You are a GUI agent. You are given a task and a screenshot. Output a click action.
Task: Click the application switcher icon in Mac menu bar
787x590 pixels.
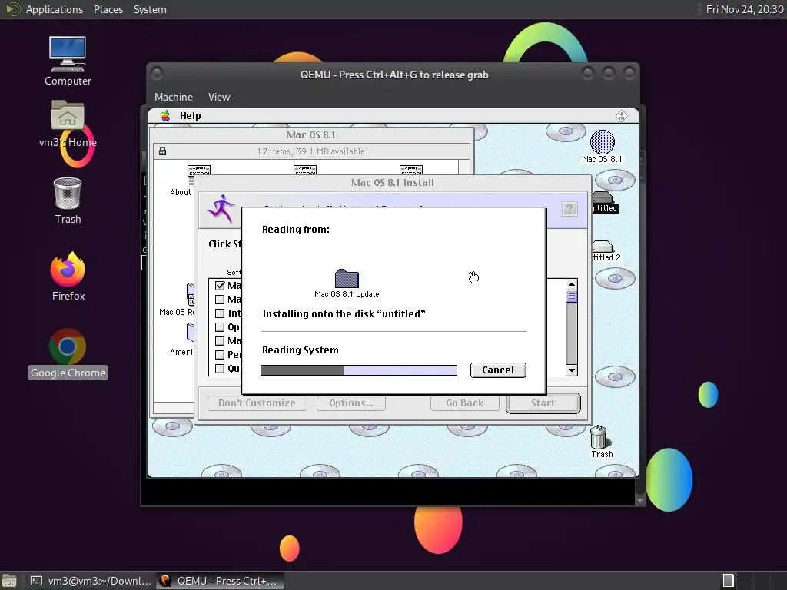tap(621, 116)
